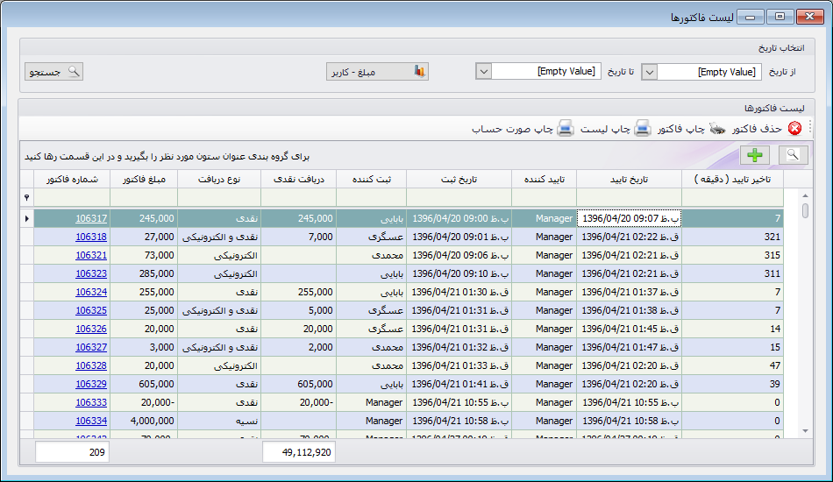This screenshot has width=833, height=482.
Task: Select the delay cell showing 321
Action: (x=732, y=237)
